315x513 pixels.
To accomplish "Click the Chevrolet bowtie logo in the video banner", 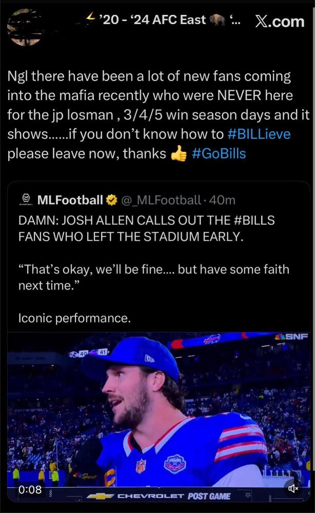I will [101, 496].
